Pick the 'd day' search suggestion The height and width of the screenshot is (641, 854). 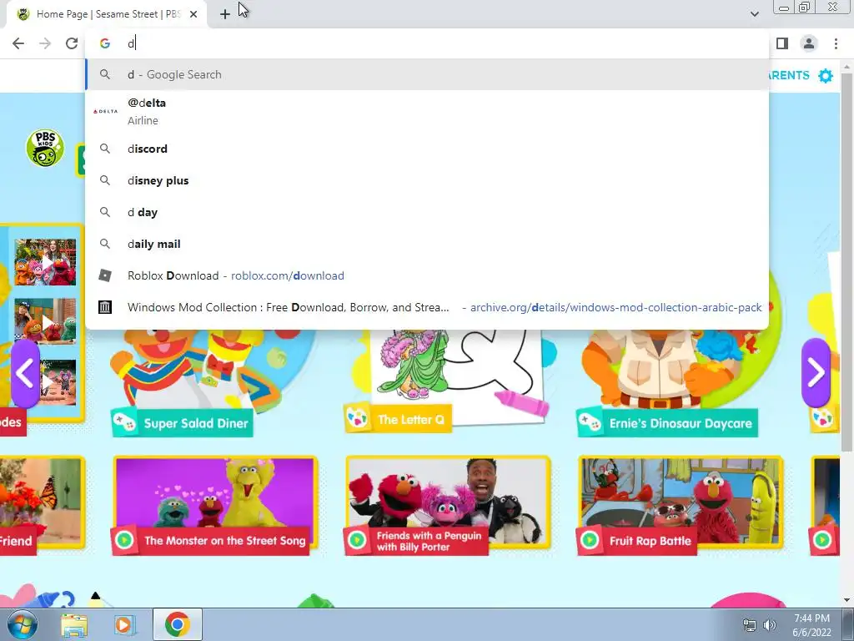coord(427,212)
